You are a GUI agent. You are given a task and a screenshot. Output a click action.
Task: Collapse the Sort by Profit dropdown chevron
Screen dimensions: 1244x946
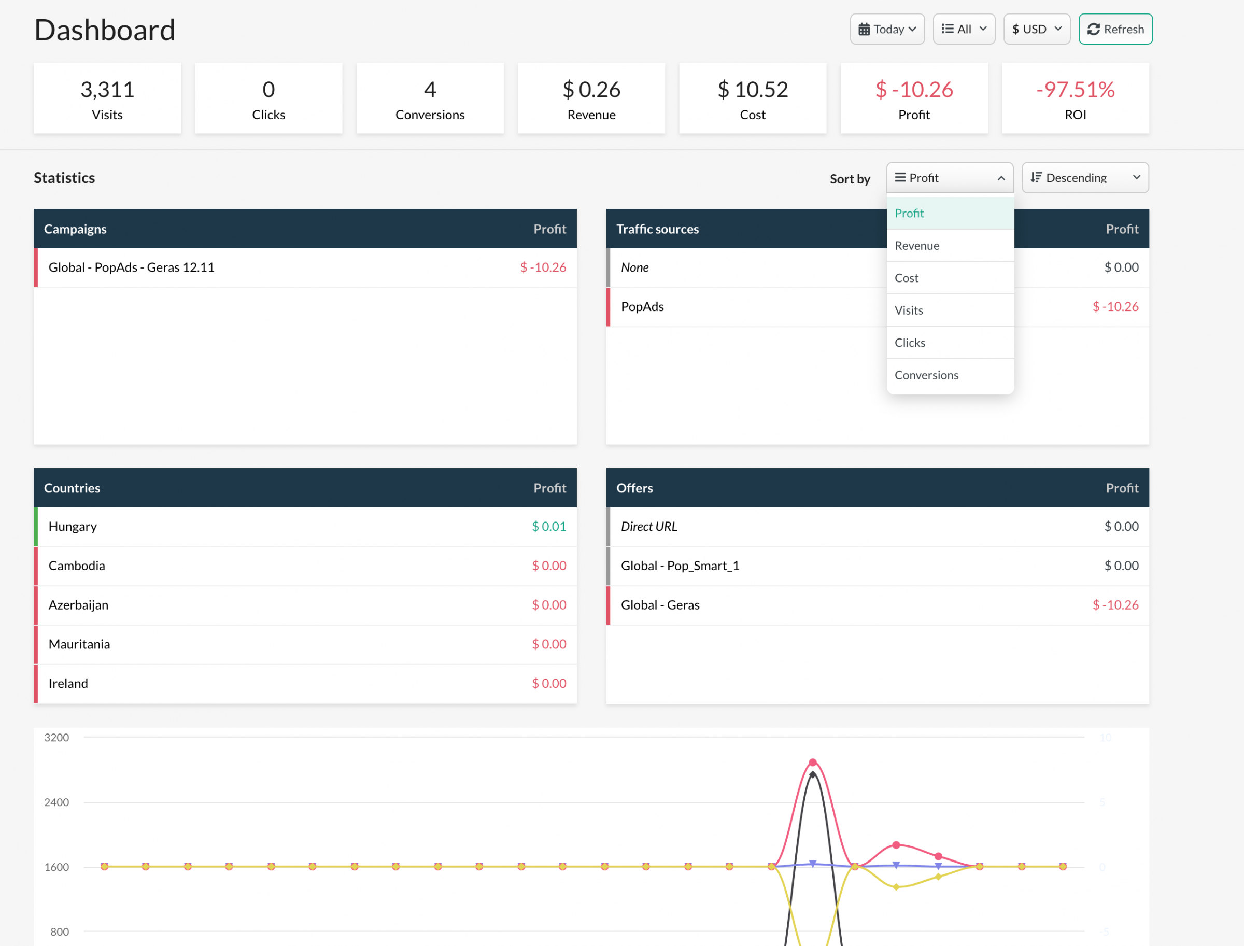click(x=1001, y=178)
